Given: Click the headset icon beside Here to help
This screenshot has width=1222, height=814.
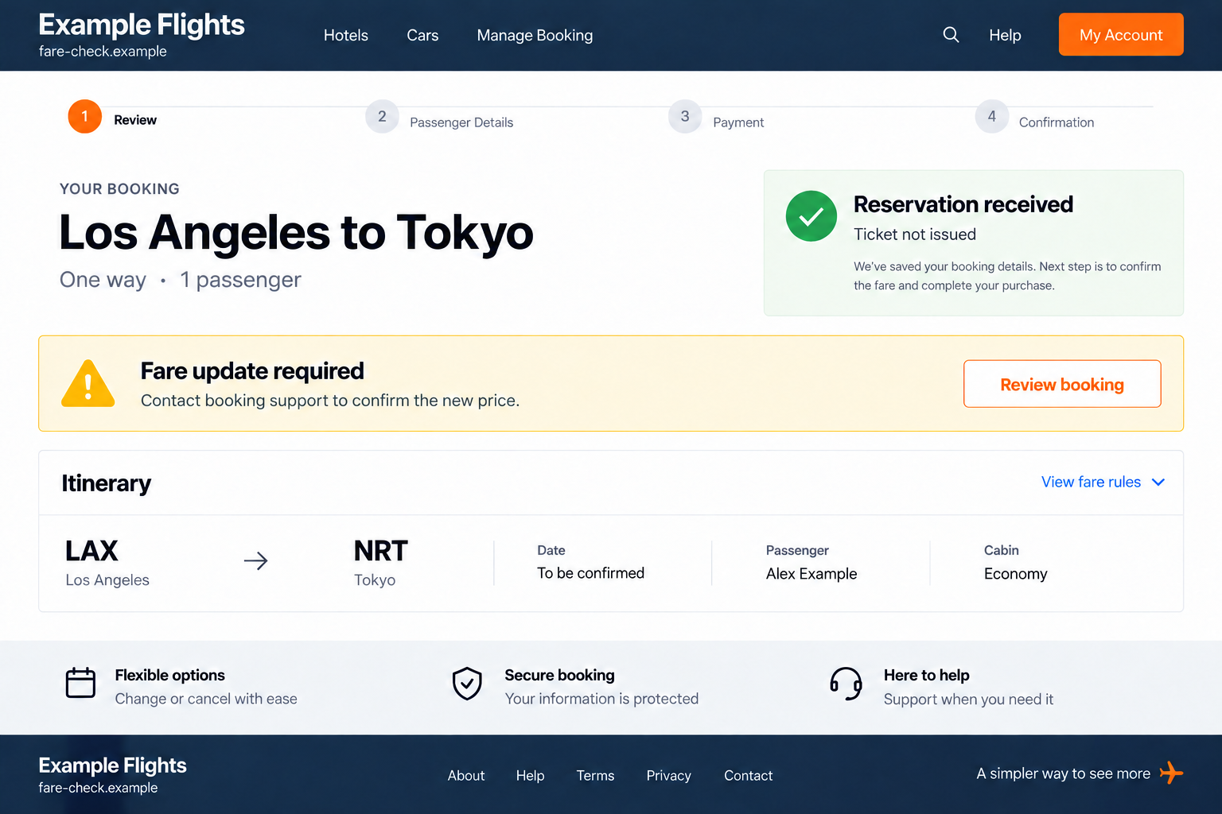Looking at the screenshot, I should point(846,684).
